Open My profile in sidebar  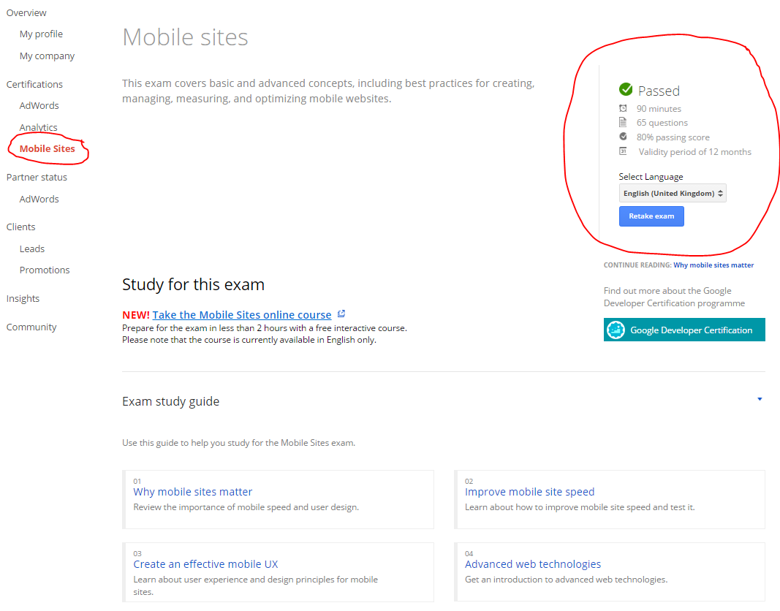pyautogui.click(x=41, y=34)
